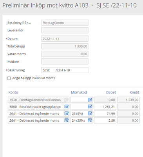
Task: Open account lookup for 2641 row with 23 (6%)
Action: (67, 113)
